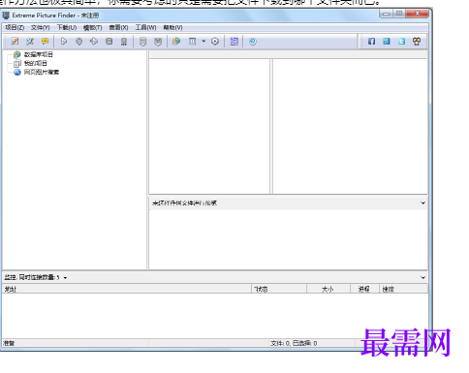This screenshot has height=373, width=469.
Task: Click the round blue globe toolbar icon
Action: coord(253,42)
